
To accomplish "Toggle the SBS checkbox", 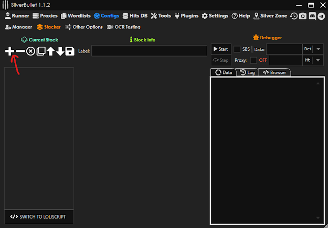I will 237,49.
